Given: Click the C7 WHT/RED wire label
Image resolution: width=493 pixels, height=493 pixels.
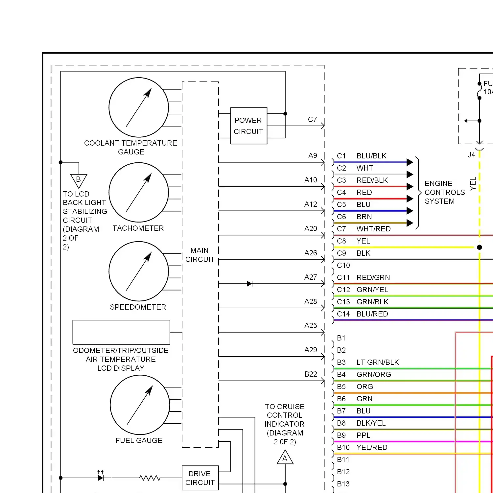Looking at the screenshot, I should 364,229.
